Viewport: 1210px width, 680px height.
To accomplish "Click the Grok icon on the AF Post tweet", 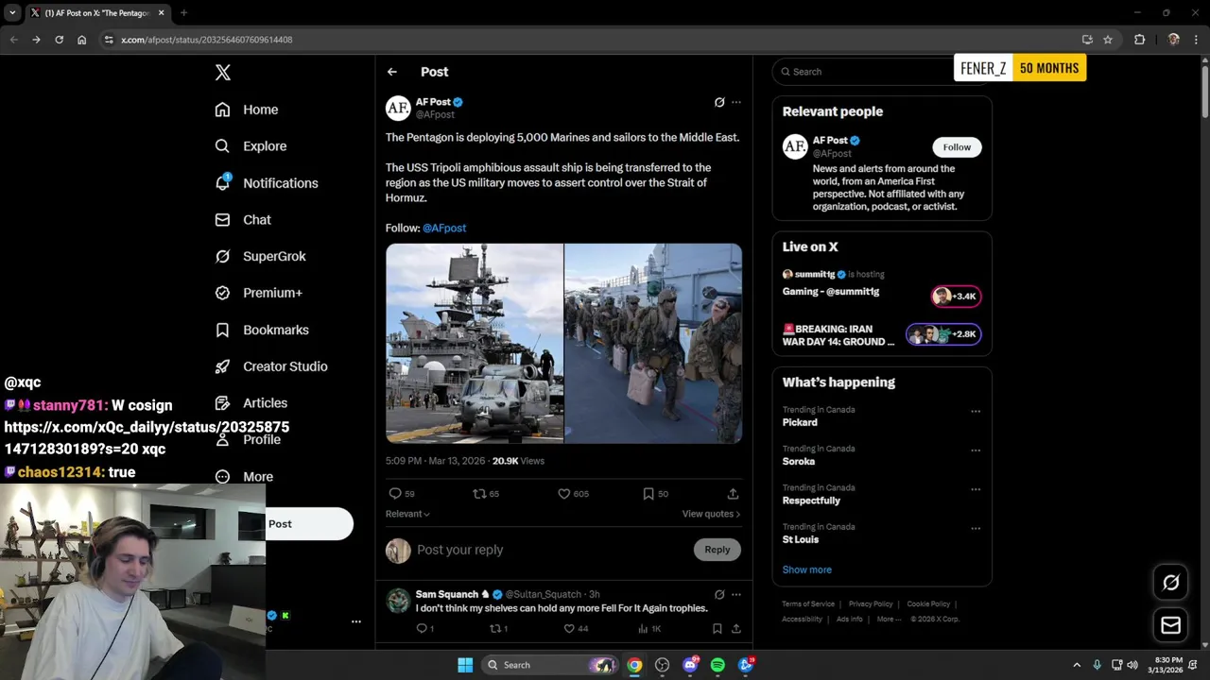I will [x=719, y=102].
